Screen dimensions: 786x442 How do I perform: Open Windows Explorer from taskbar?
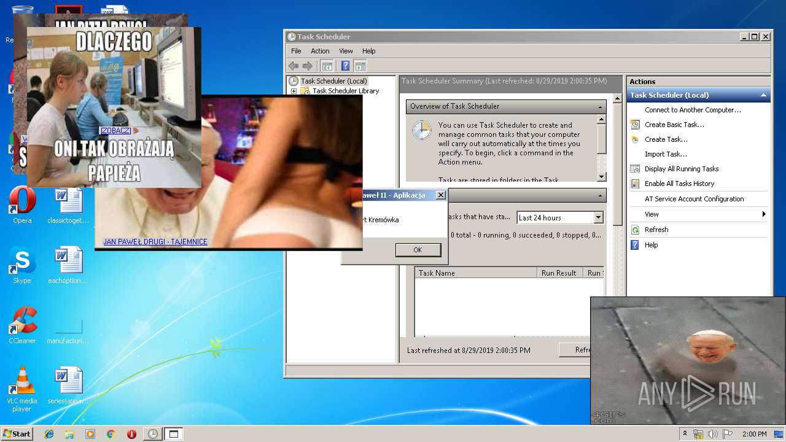[69, 434]
